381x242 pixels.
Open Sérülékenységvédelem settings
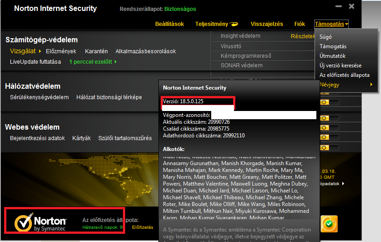39,97
